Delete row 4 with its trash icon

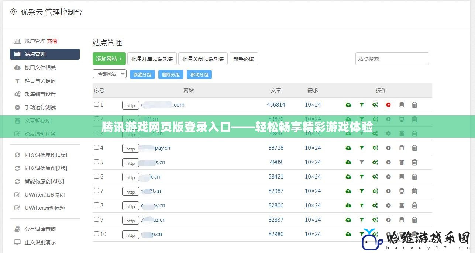(414, 148)
